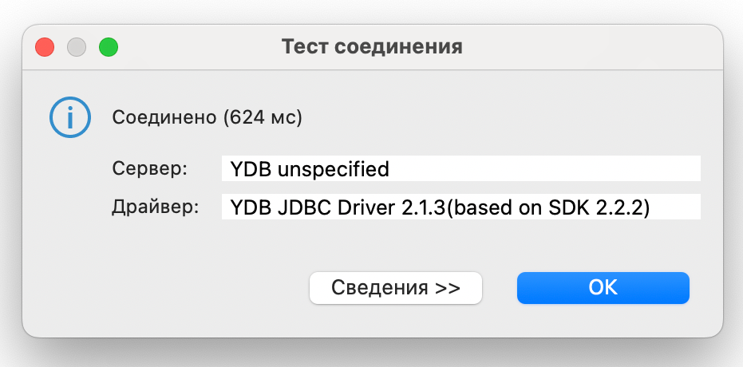The height and width of the screenshot is (367, 743).
Task: Click the 624 мс connection time
Action: point(262,118)
